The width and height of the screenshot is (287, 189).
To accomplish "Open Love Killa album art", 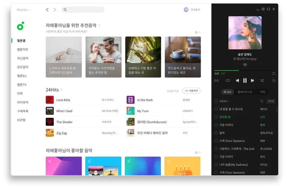I will tap(50, 100).
